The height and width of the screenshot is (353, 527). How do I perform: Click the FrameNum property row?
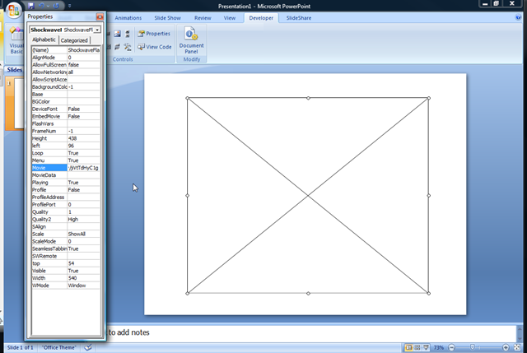[x=66, y=131]
